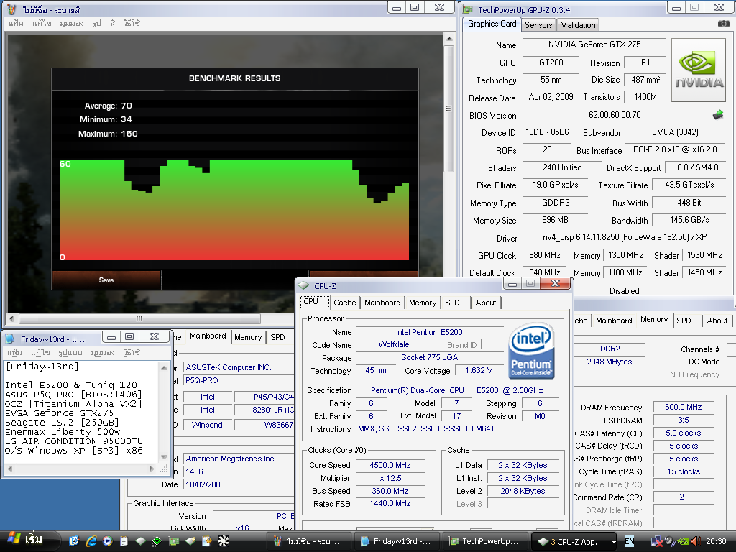
Task: Open the SPD tab in front CPU-Z window
Action: tap(453, 303)
